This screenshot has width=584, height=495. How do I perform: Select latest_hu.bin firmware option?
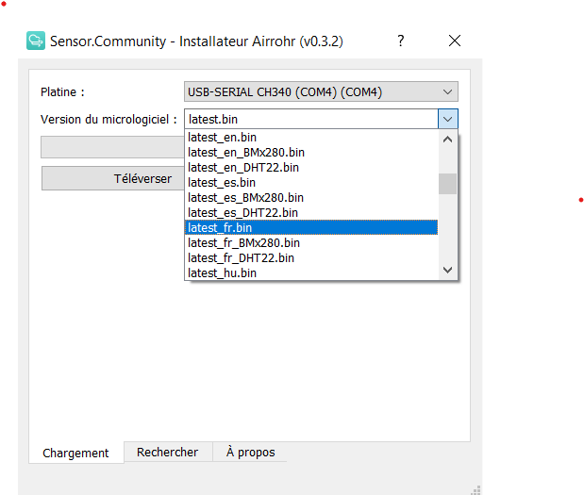pos(311,272)
